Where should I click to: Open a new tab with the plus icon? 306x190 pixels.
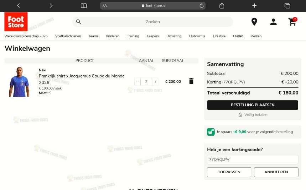[x=254, y=6]
